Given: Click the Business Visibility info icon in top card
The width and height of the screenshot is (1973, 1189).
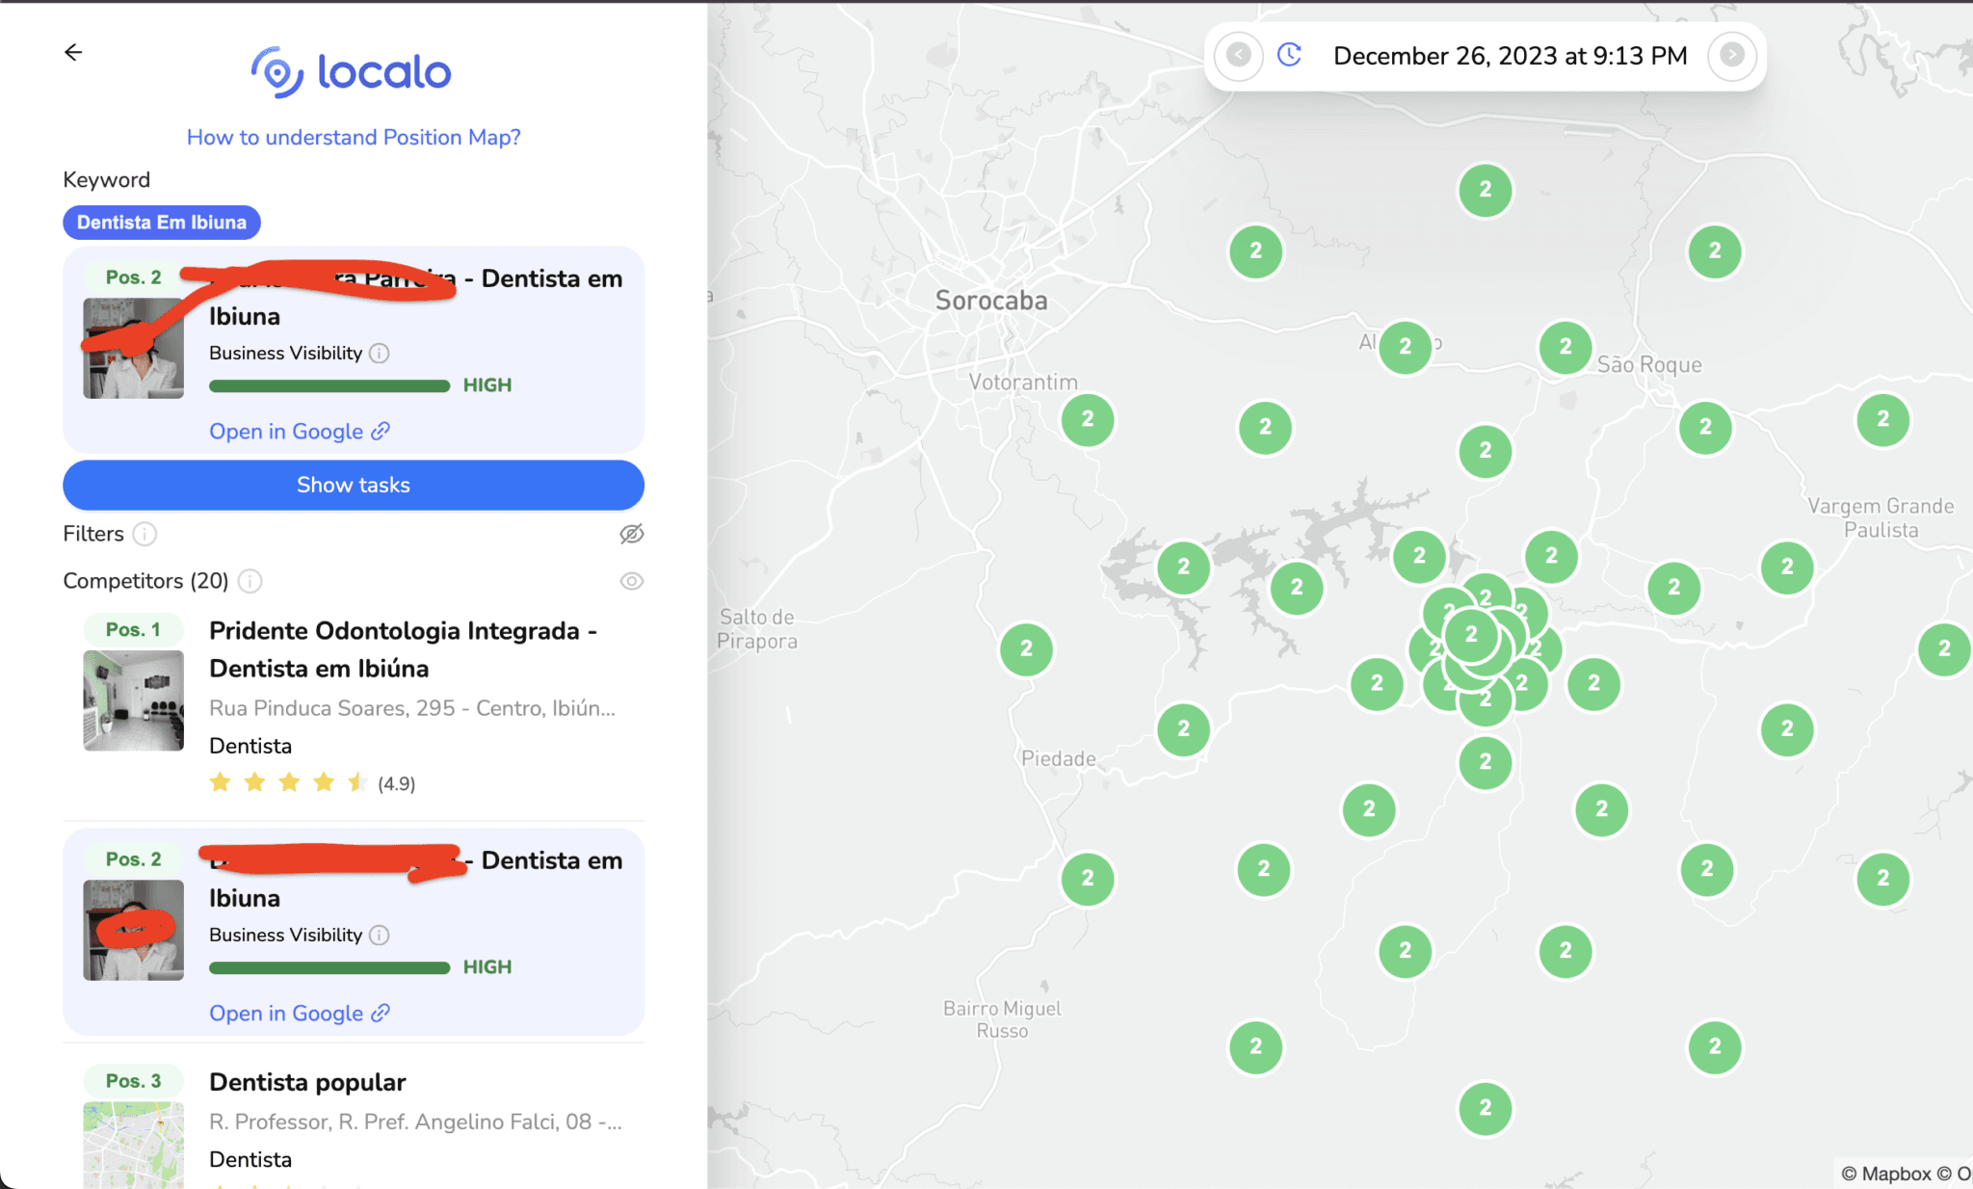Looking at the screenshot, I should pos(380,354).
